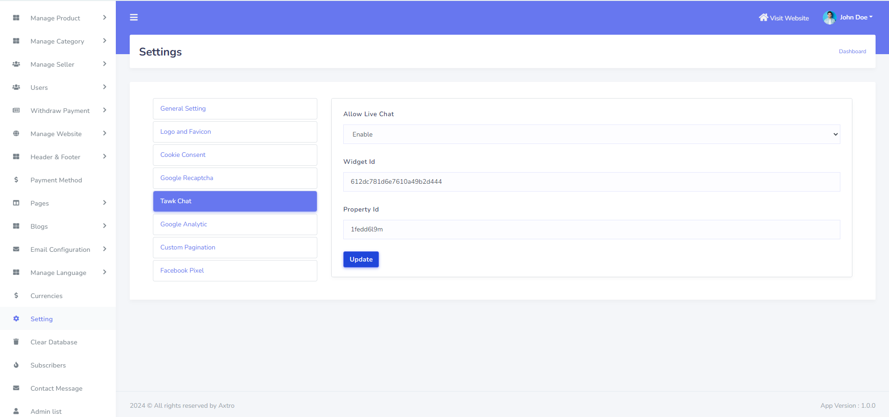Click the globe icon for Manage Website
The width and height of the screenshot is (889, 417).
pyautogui.click(x=16, y=134)
